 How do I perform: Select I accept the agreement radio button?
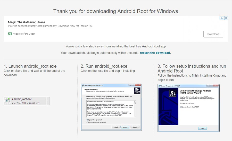87,120
